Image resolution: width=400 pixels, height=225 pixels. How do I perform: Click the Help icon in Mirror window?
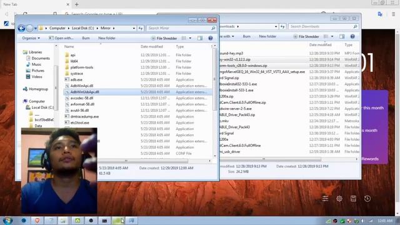pyautogui.click(x=211, y=38)
